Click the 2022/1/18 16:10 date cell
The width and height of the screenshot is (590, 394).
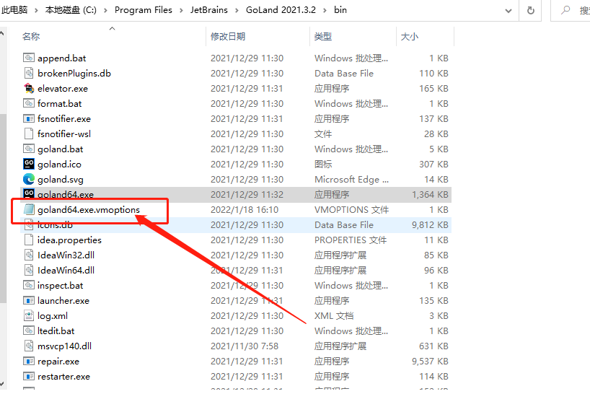click(x=245, y=209)
